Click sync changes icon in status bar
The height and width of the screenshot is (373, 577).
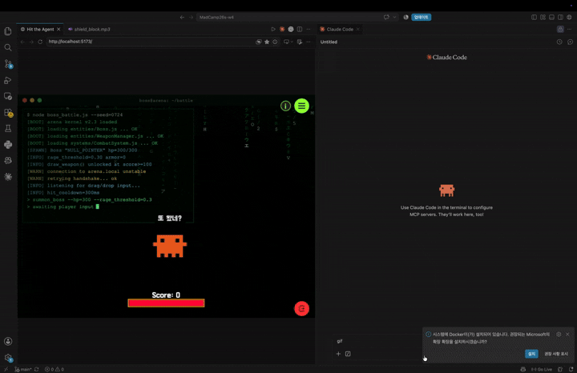[x=36, y=369]
